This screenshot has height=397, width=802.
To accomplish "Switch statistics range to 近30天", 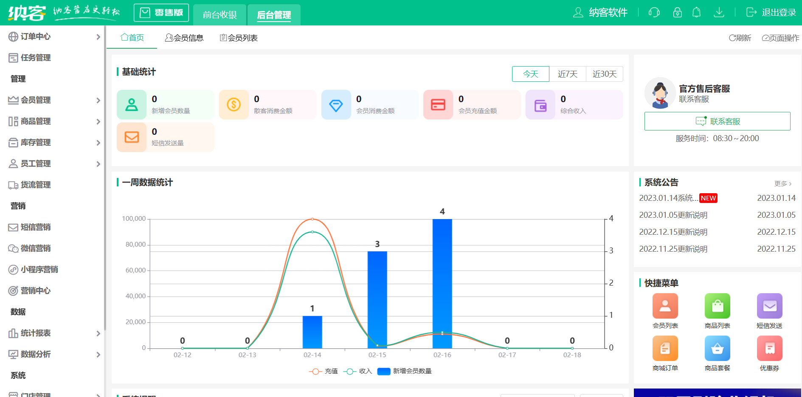I will point(604,74).
